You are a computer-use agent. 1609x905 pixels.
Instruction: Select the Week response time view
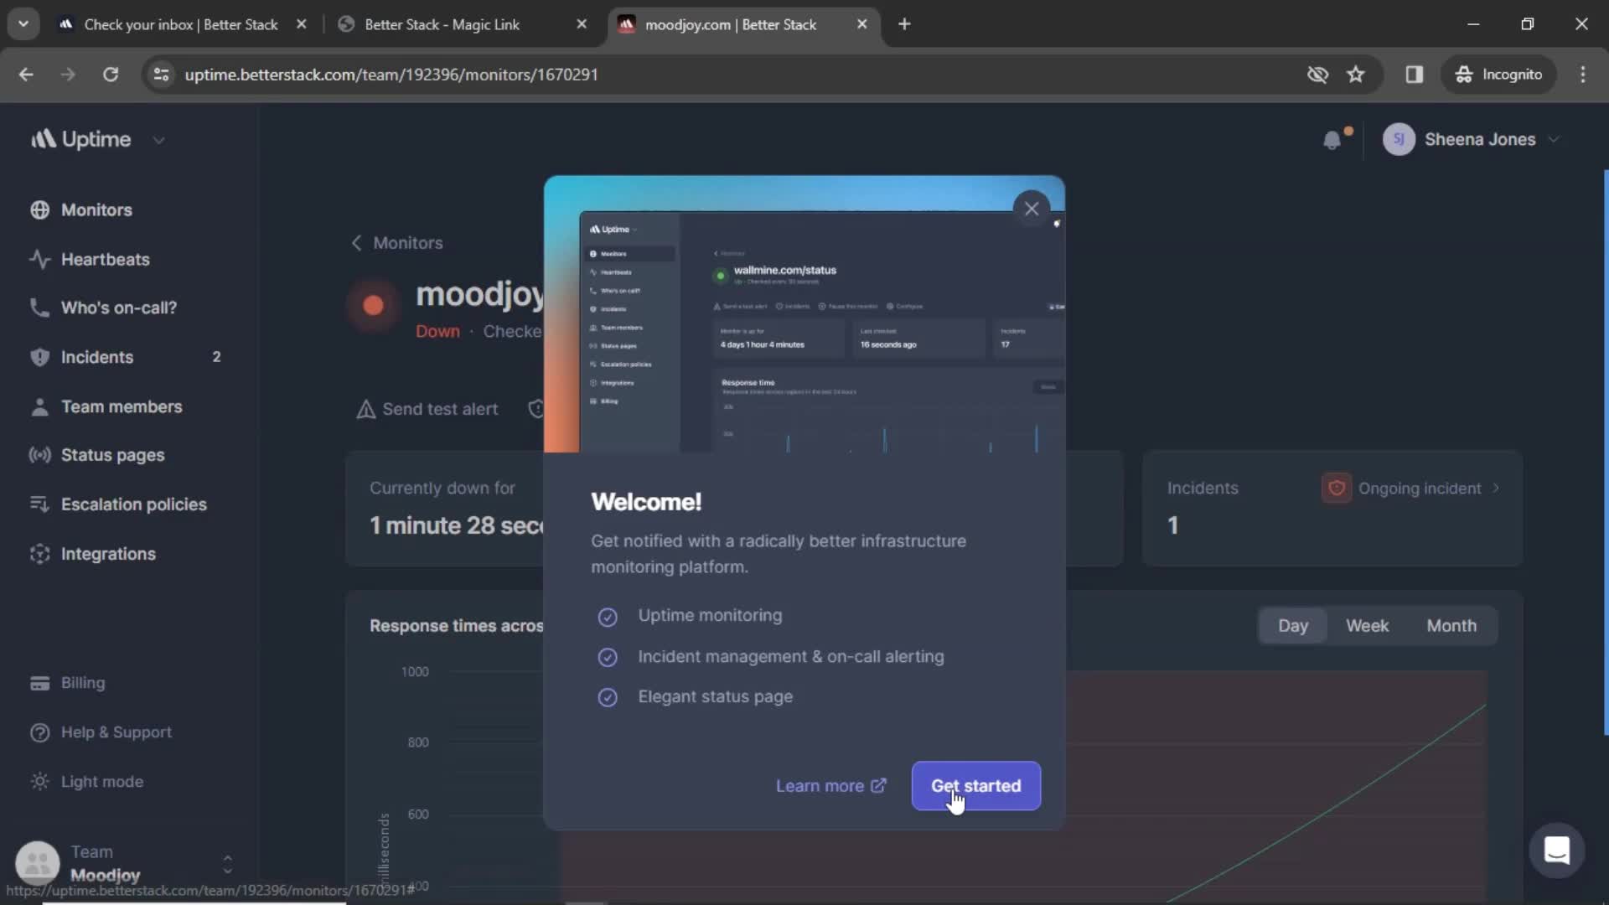(x=1367, y=625)
